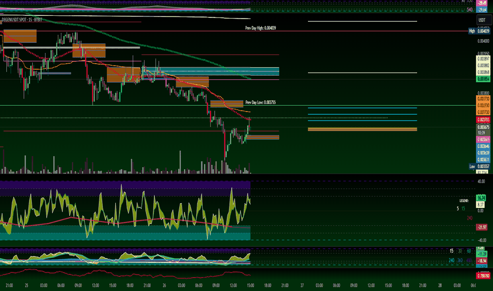
Task: Click the -11.39 value in lower pane
Action: [x=482, y=253]
